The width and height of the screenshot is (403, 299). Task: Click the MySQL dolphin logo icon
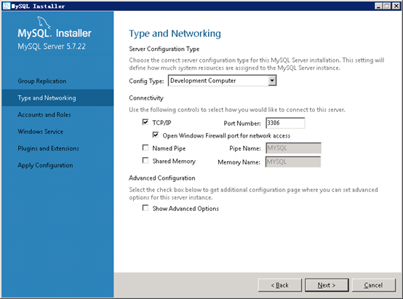pos(44,23)
